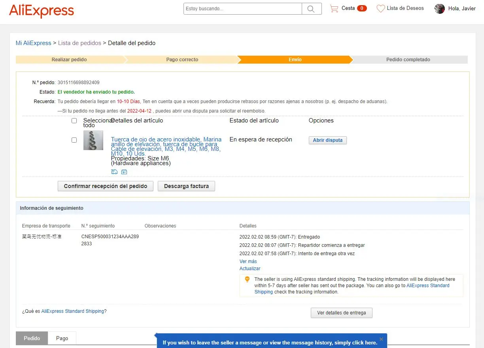484x348 pixels.
Task: Open the 'Mi AliExpress' breadcrumb link
Action: (34, 43)
